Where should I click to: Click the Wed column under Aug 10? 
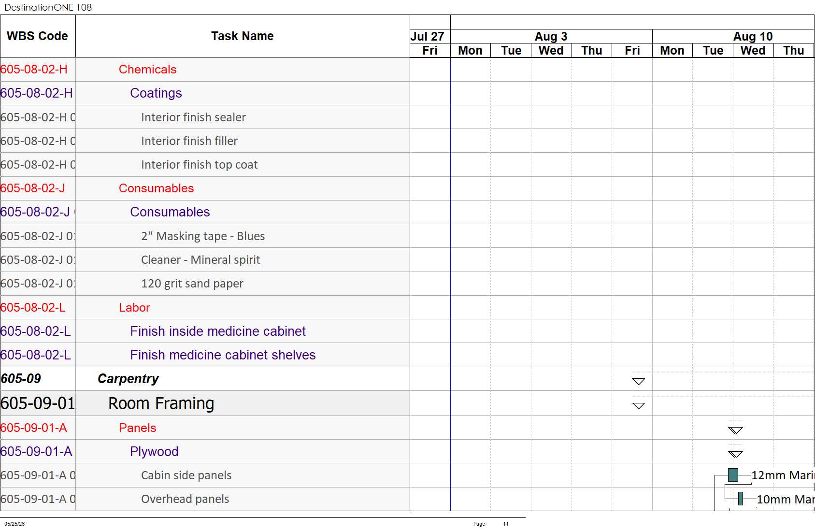(x=753, y=51)
